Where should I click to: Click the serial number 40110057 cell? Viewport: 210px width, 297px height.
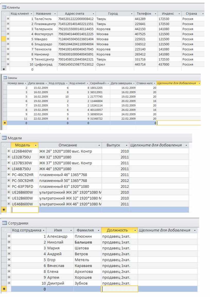pos(100,110)
